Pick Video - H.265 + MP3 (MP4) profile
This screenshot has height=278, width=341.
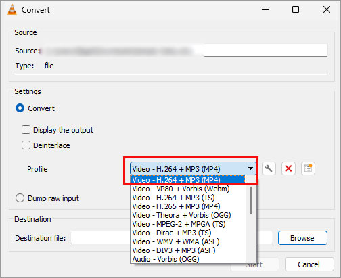pos(188,206)
